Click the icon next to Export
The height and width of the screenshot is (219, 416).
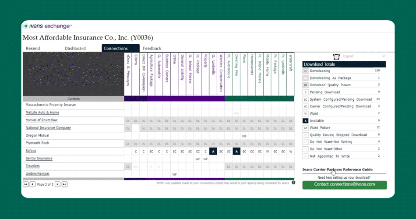(x=336, y=57)
